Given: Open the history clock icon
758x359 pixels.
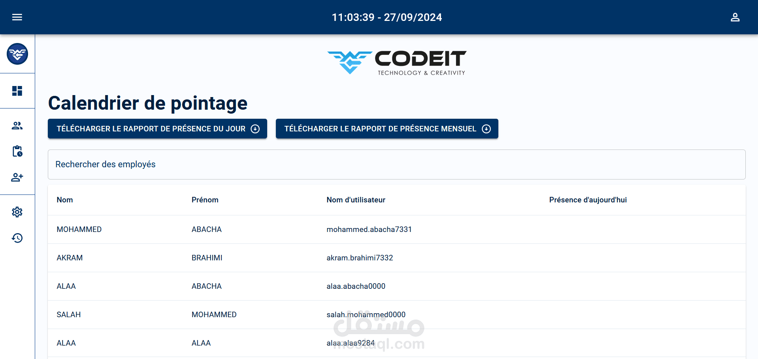Looking at the screenshot, I should coord(17,238).
